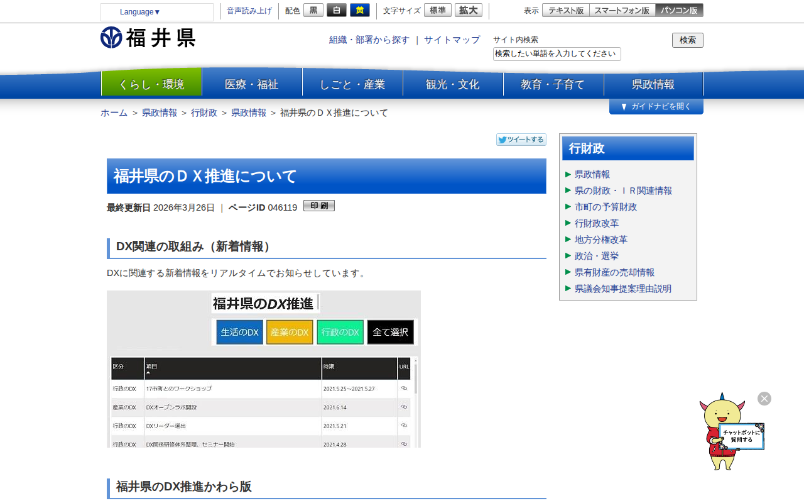Screen dimensions: 804x503
Task: Click the print page button
Action: point(318,206)
